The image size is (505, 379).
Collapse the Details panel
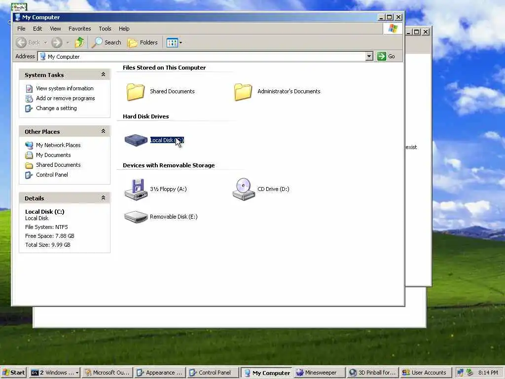click(x=103, y=197)
